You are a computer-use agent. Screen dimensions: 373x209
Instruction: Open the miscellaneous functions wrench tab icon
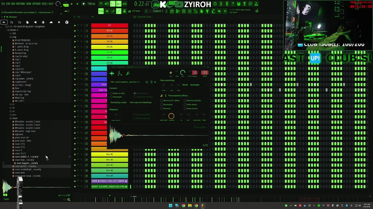click(x=128, y=73)
